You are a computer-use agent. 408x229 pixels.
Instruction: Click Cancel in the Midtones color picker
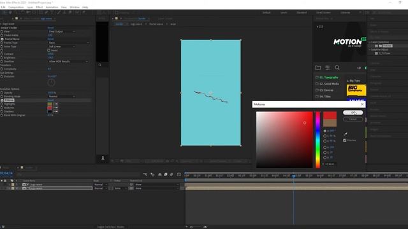tap(353, 119)
